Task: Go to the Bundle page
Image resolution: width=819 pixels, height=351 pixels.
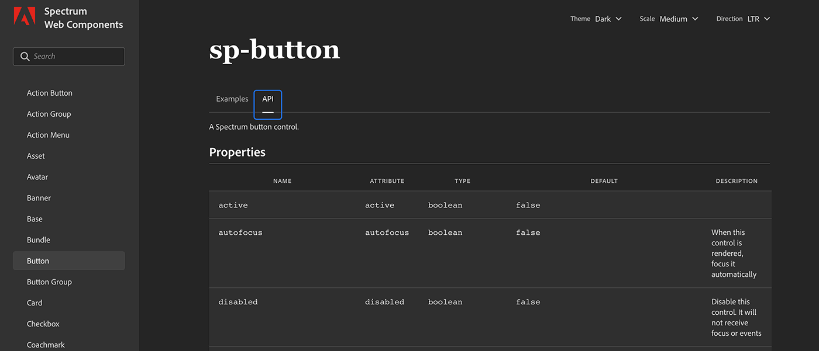Action: [x=39, y=240]
